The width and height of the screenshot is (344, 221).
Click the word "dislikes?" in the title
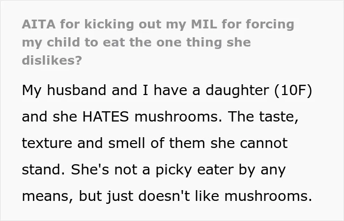coord(52,60)
